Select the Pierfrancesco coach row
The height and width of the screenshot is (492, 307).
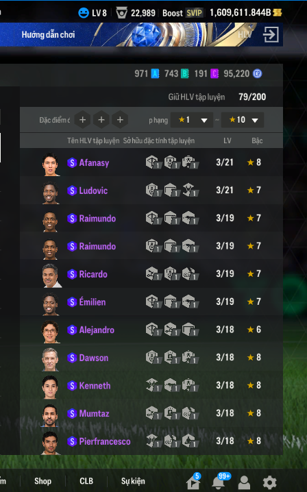[151, 441]
